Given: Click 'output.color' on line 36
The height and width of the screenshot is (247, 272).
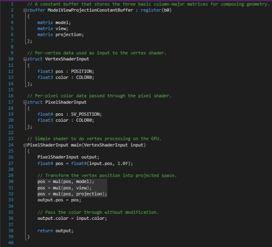Looking at the screenshot, I should pyautogui.click(x=53, y=218).
